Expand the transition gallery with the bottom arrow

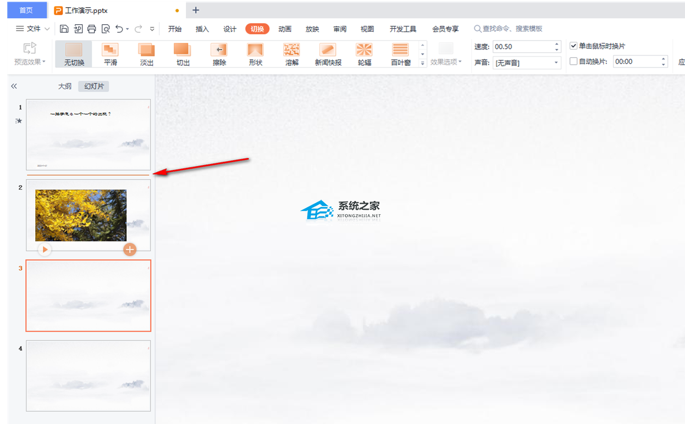click(423, 63)
